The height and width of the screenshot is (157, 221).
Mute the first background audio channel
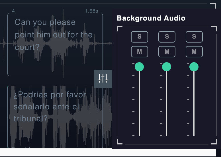point(140,52)
